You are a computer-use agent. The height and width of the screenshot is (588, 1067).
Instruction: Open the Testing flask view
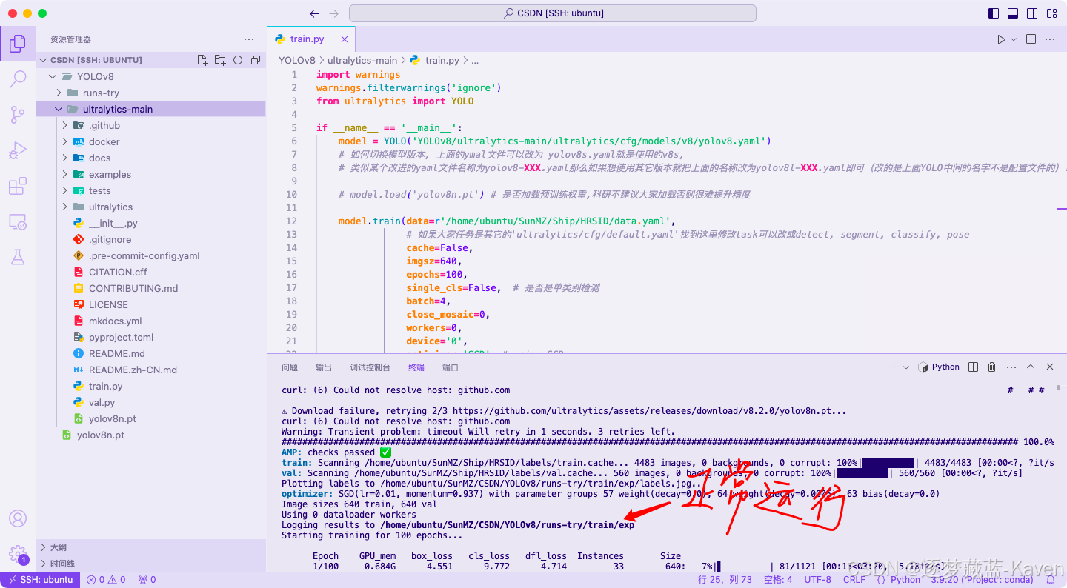coord(18,257)
